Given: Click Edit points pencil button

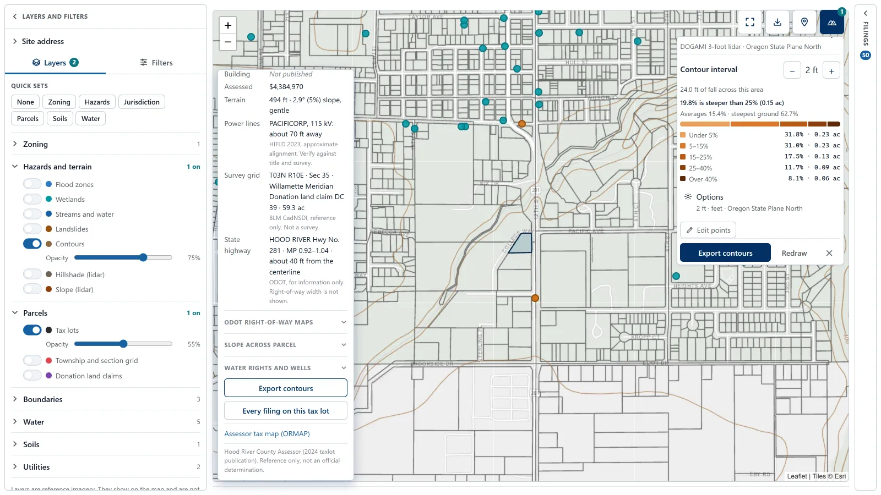Looking at the screenshot, I should 708,230.
